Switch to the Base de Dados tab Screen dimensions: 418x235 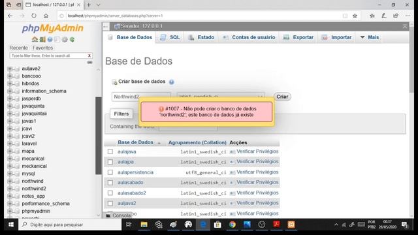pos(130,37)
